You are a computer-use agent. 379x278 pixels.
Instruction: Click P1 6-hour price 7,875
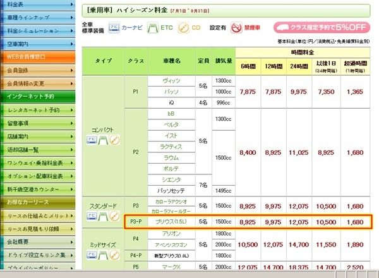point(248,92)
